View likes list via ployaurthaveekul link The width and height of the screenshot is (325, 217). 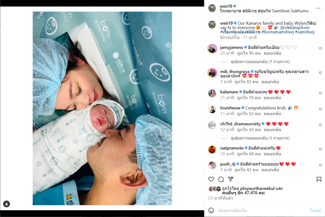click(x=257, y=189)
